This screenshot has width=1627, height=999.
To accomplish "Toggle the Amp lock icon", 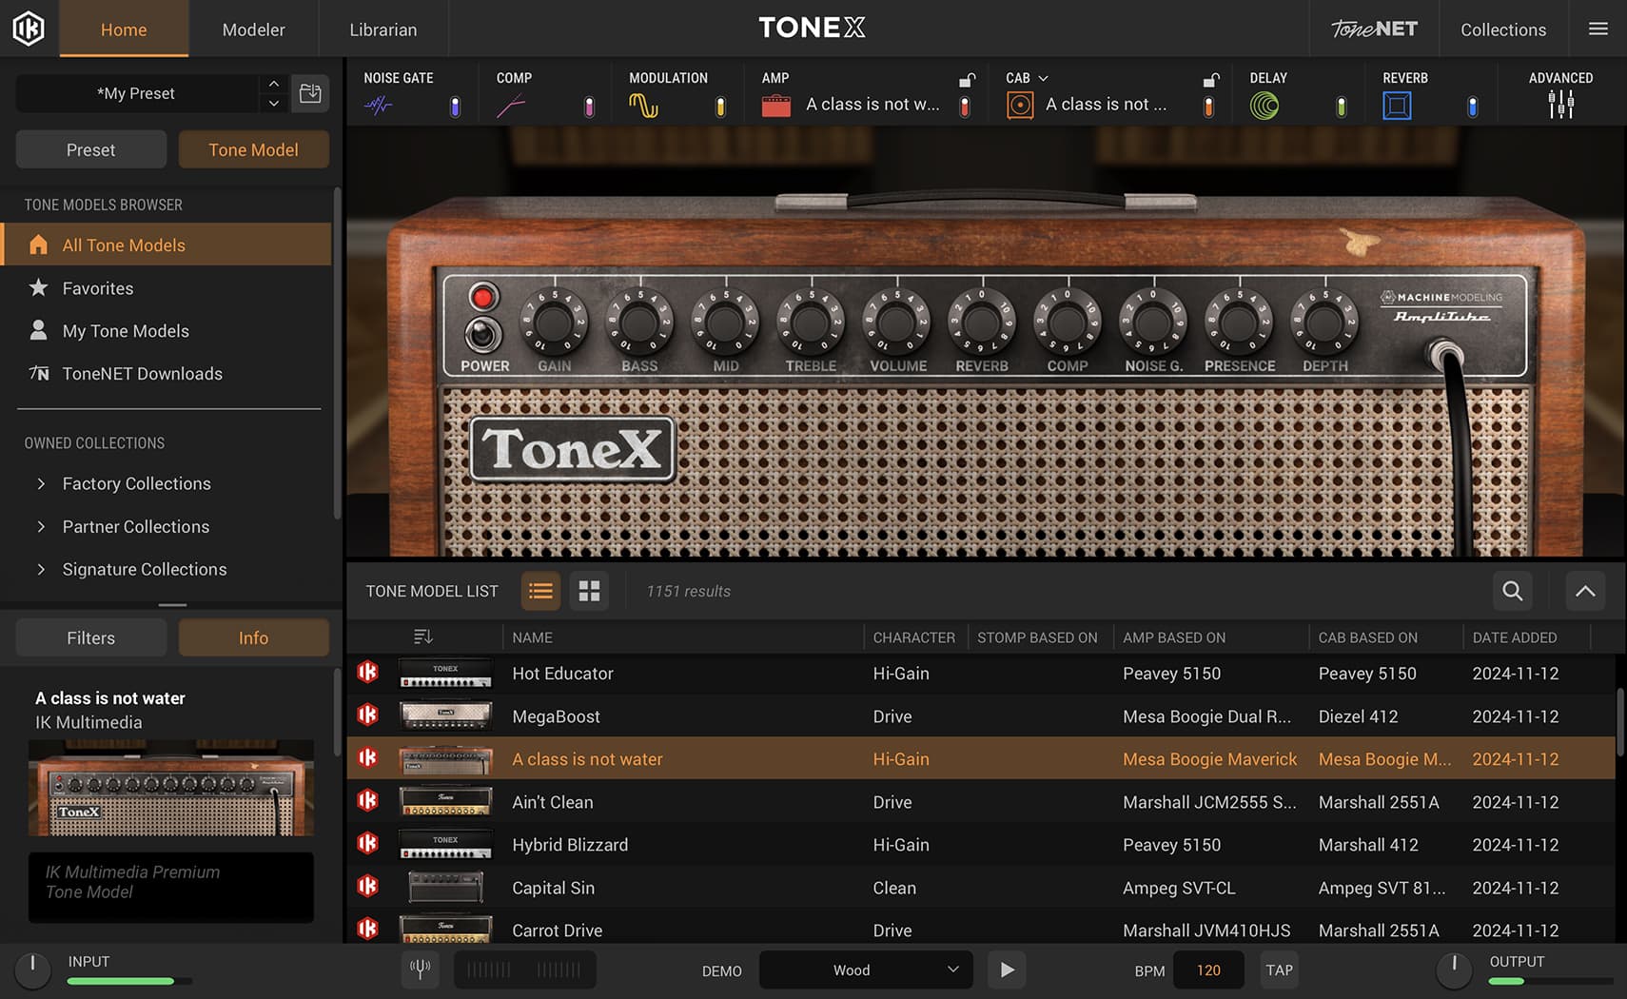I will (x=967, y=79).
